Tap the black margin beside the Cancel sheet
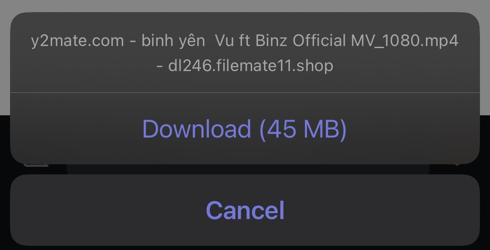The width and height of the screenshot is (490, 250). pos(5,210)
